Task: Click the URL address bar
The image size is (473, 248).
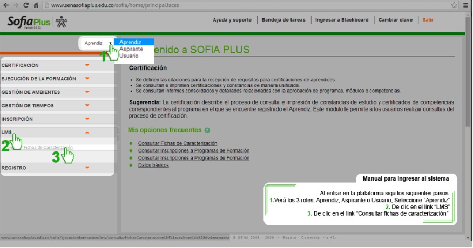Action: [247, 5]
